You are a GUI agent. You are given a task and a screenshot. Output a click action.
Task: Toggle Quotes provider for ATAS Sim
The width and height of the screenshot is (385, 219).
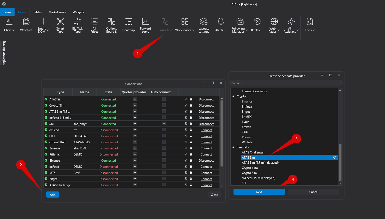[135, 99]
